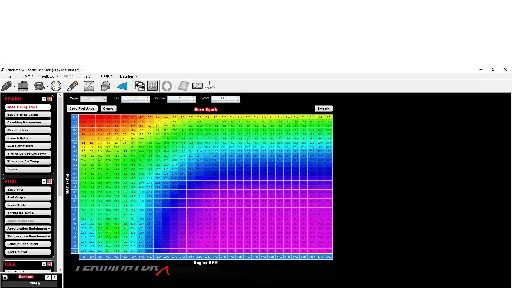This screenshot has width=512, height=288.
Task: Click the Copy Fuel Axes button
Action: [82, 109]
